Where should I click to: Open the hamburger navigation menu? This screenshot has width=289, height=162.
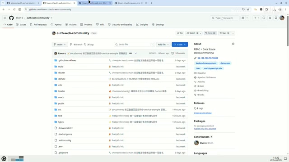coord(5,18)
